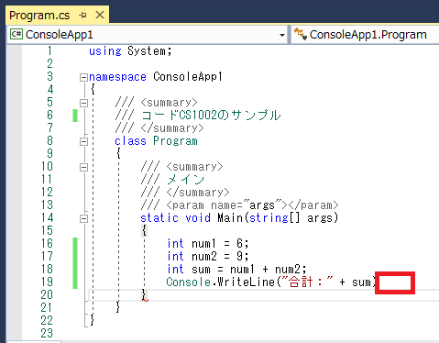Collapse the Main method block
This screenshot has height=343, width=439.
pyautogui.click(x=83, y=218)
